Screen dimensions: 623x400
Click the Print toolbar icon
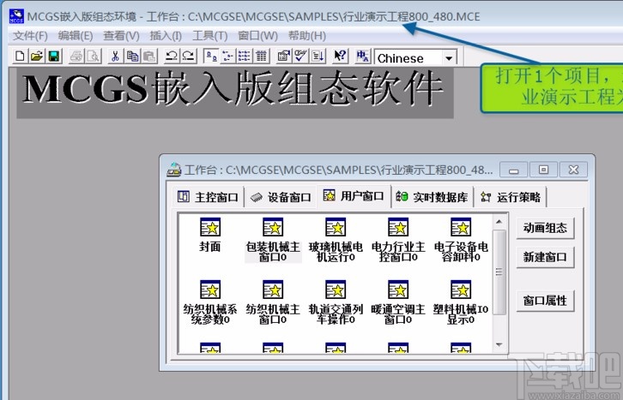76,57
